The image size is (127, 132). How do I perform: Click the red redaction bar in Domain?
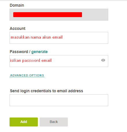48,15
